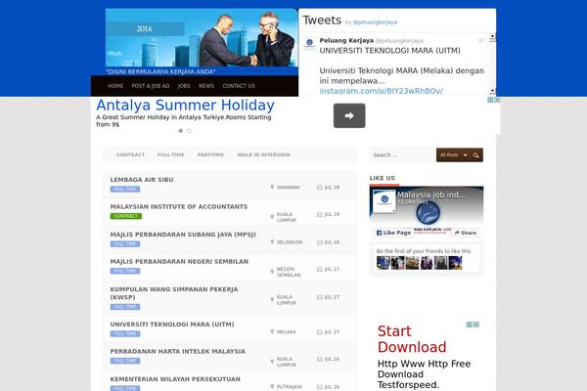This screenshot has height=391, width=587.
Task: Open Lembaga Air Sibu job listing
Action: pos(142,180)
